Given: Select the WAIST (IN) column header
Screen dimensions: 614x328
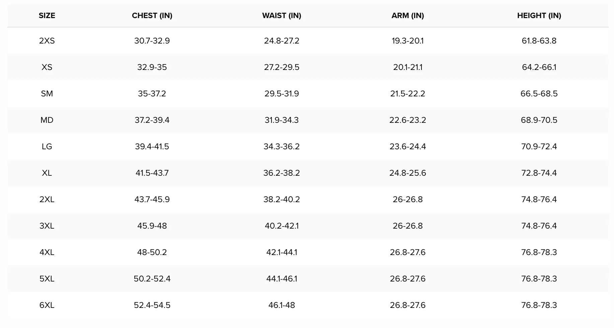Looking at the screenshot, I should (x=282, y=15).
